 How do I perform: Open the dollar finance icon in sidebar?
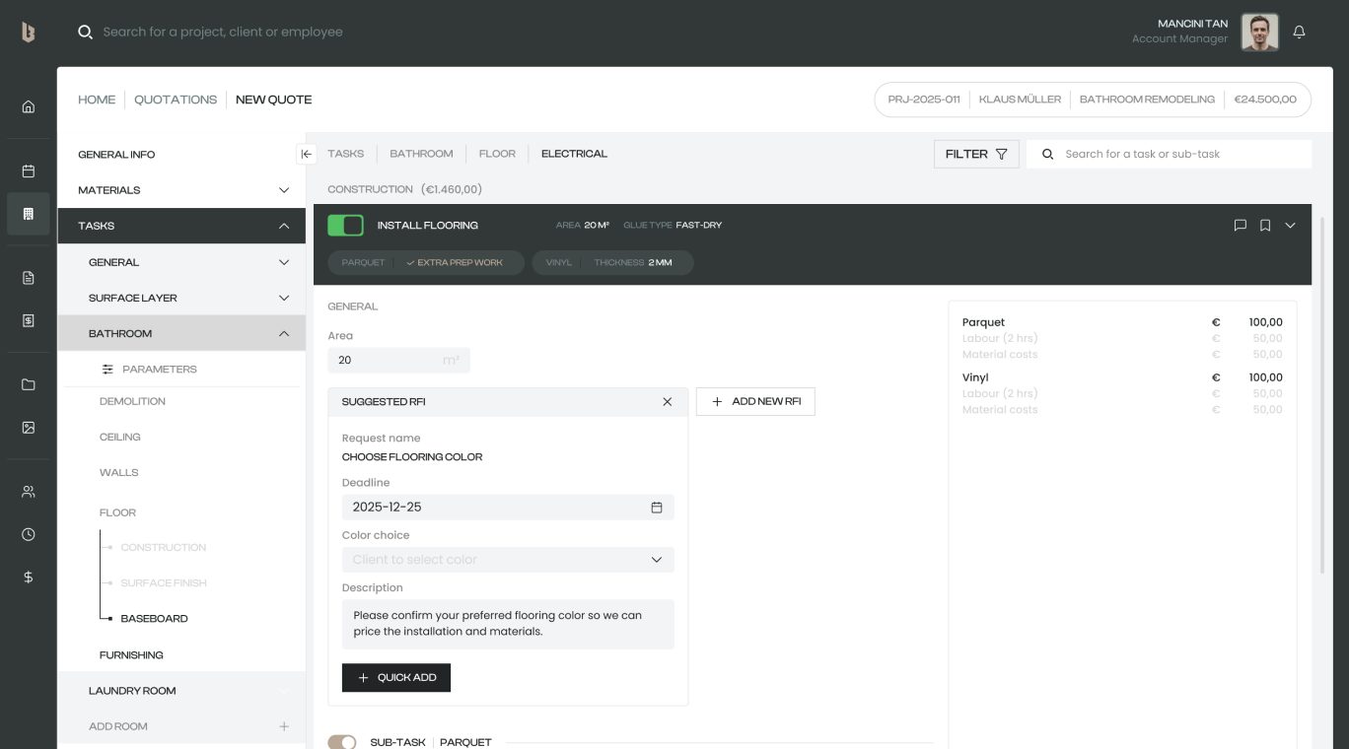(28, 578)
